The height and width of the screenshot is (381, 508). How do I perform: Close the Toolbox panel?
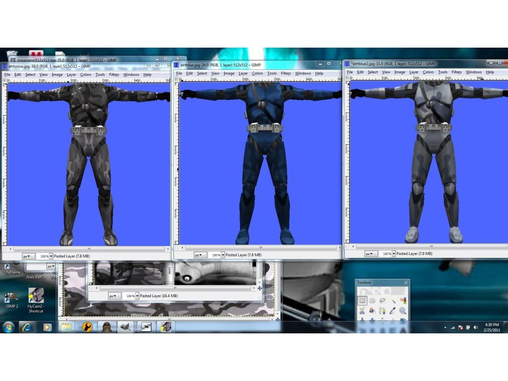click(406, 283)
